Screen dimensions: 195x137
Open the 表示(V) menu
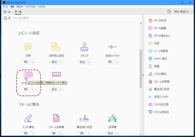click(20, 7)
